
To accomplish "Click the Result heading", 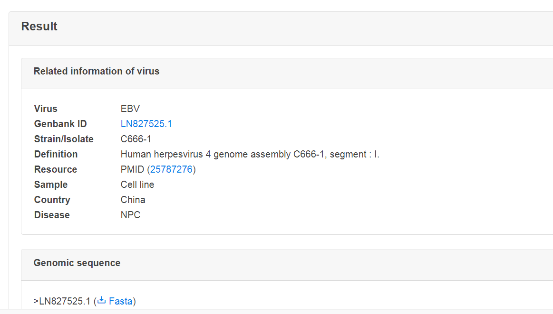I will tap(39, 27).
